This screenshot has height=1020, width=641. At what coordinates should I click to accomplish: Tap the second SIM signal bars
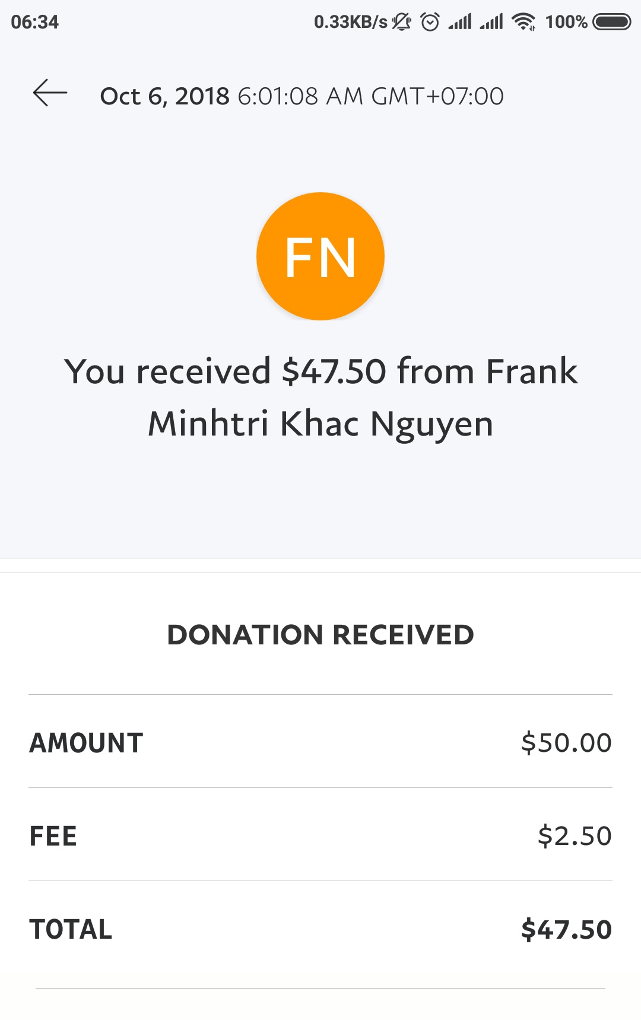[x=491, y=22]
